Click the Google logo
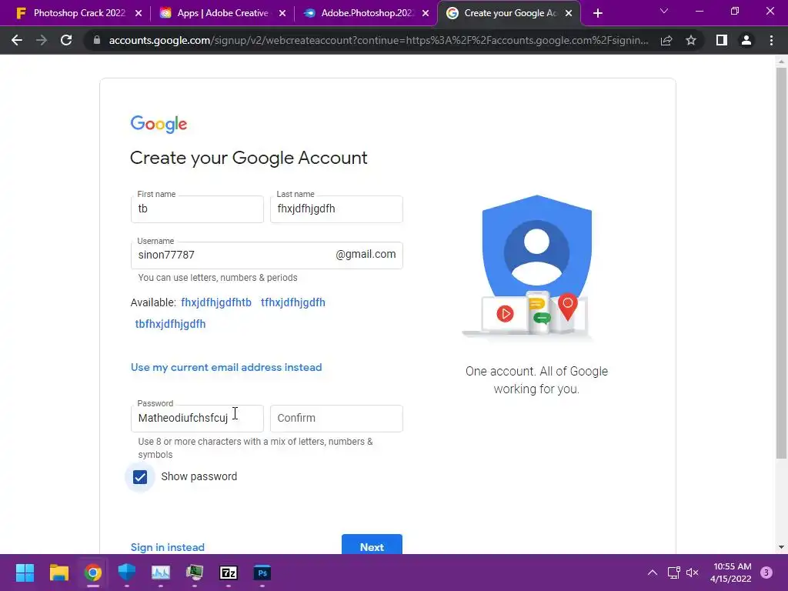This screenshot has height=591, width=788. [159, 124]
